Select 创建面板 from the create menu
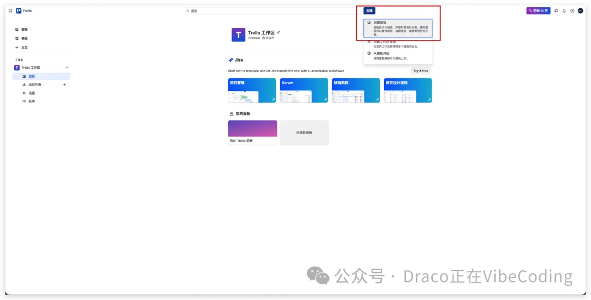The height and width of the screenshot is (300, 591). point(398,28)
